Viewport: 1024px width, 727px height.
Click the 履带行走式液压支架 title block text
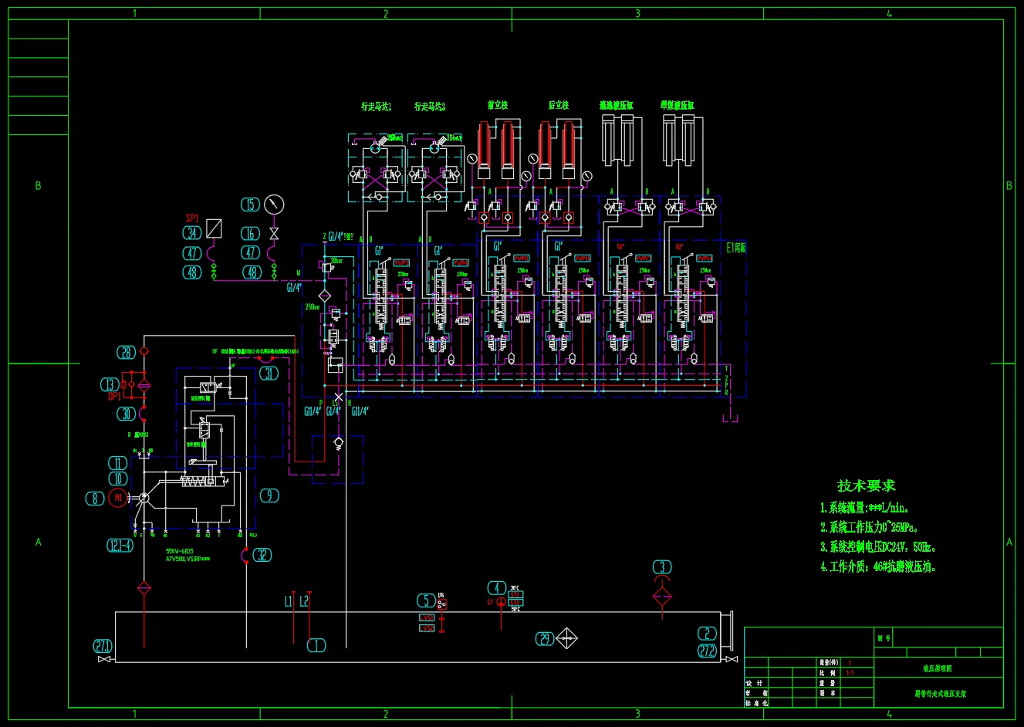[940, 694]
